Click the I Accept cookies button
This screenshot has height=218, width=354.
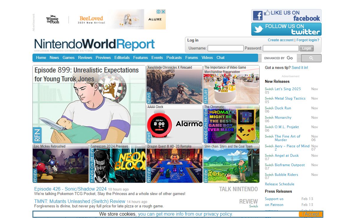click(x=311, y=214)
